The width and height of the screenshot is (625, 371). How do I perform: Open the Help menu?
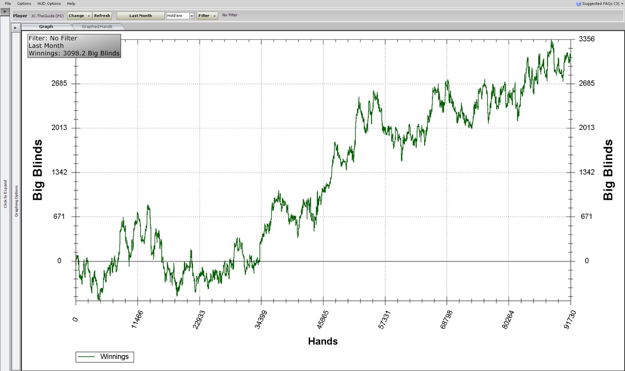click(71, 4)
